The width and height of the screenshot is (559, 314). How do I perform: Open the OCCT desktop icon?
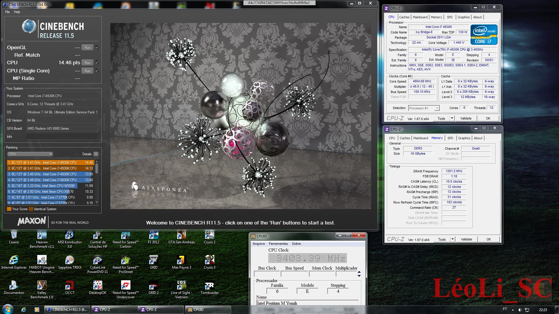70,288
